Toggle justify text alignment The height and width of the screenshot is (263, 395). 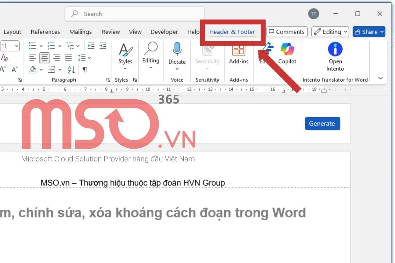pyautogui.click(x=68, y=58)
